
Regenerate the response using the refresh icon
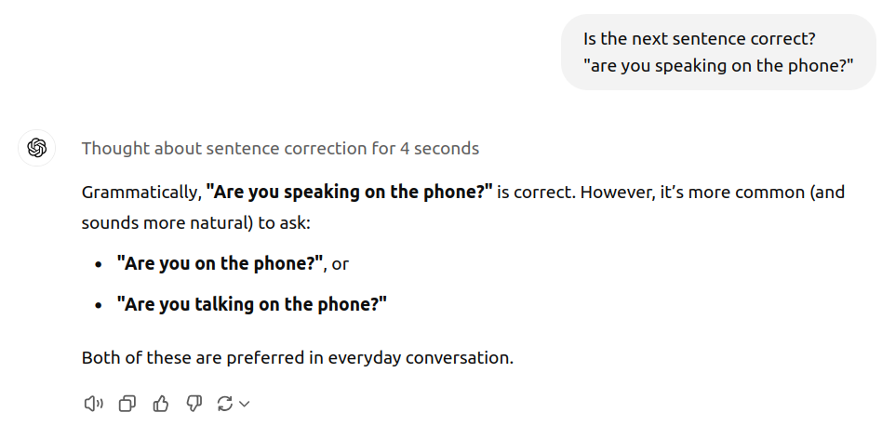[x=225, y=404]
